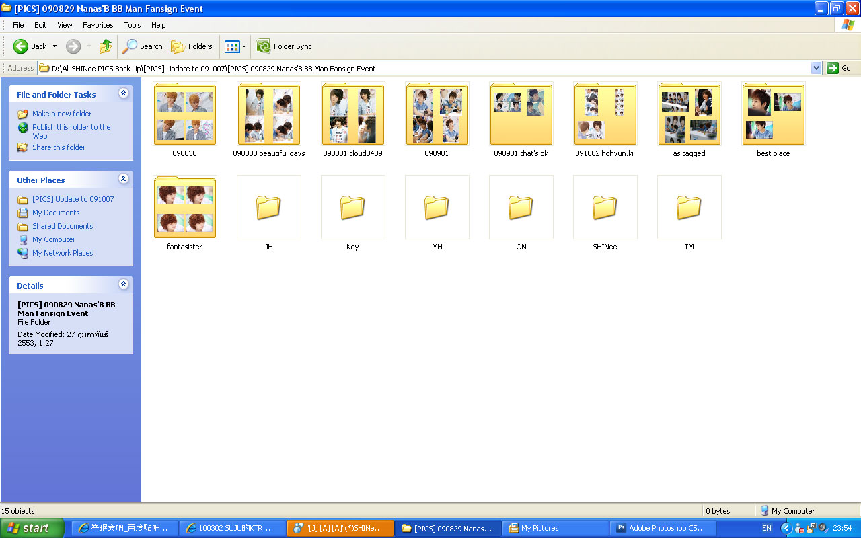Open the Search toolbar button
The image size is (861, 538).
pos(143,46)
